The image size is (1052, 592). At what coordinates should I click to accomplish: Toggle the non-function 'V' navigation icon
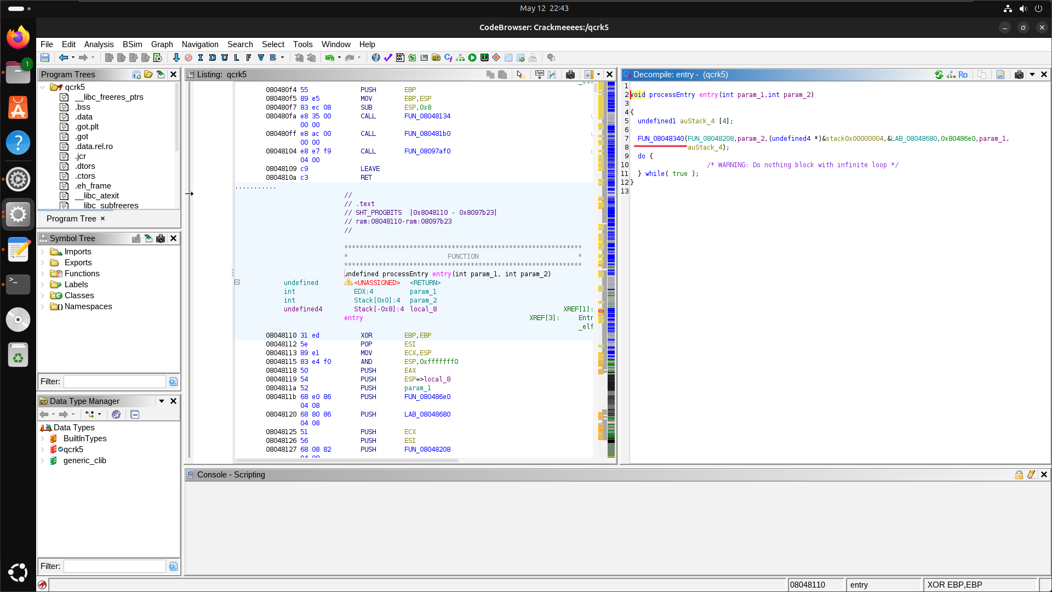261,58
